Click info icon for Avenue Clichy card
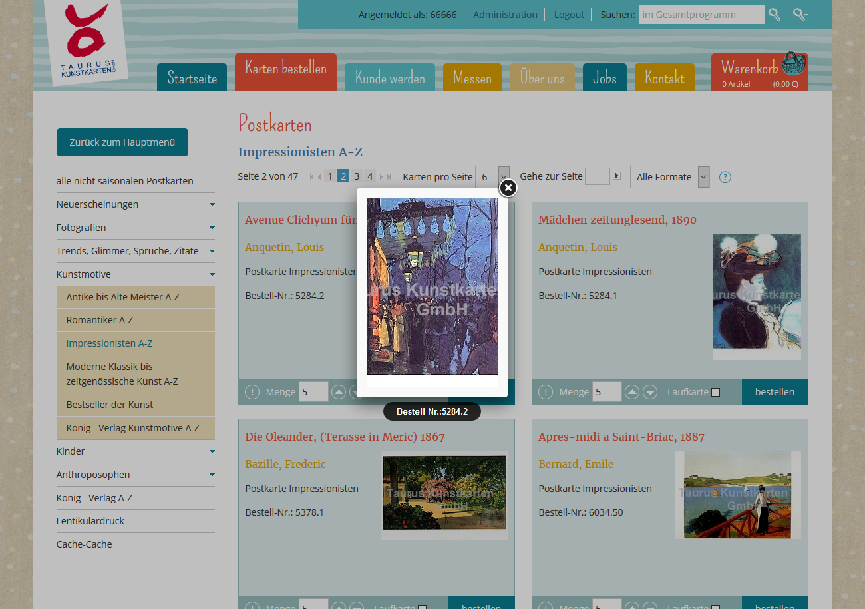The height and width of the screenshot is (609, 865). (252, 392)
